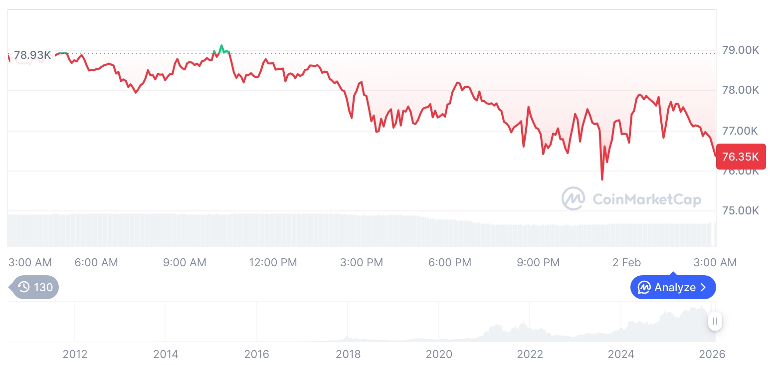The width and height of the screenshot is (781, 365).
Task: Click the 78.93K opening price label
Action: click(32, 55)
